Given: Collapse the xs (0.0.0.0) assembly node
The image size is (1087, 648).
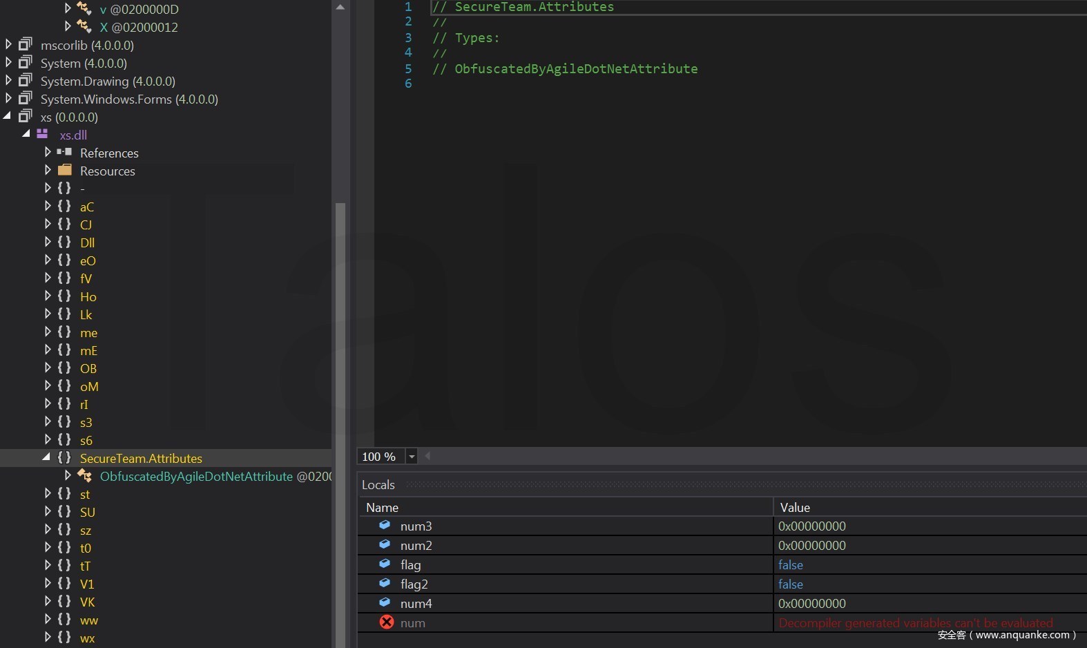Looking at the screenshot, I should pyautogui.click(x=8, y=116).
